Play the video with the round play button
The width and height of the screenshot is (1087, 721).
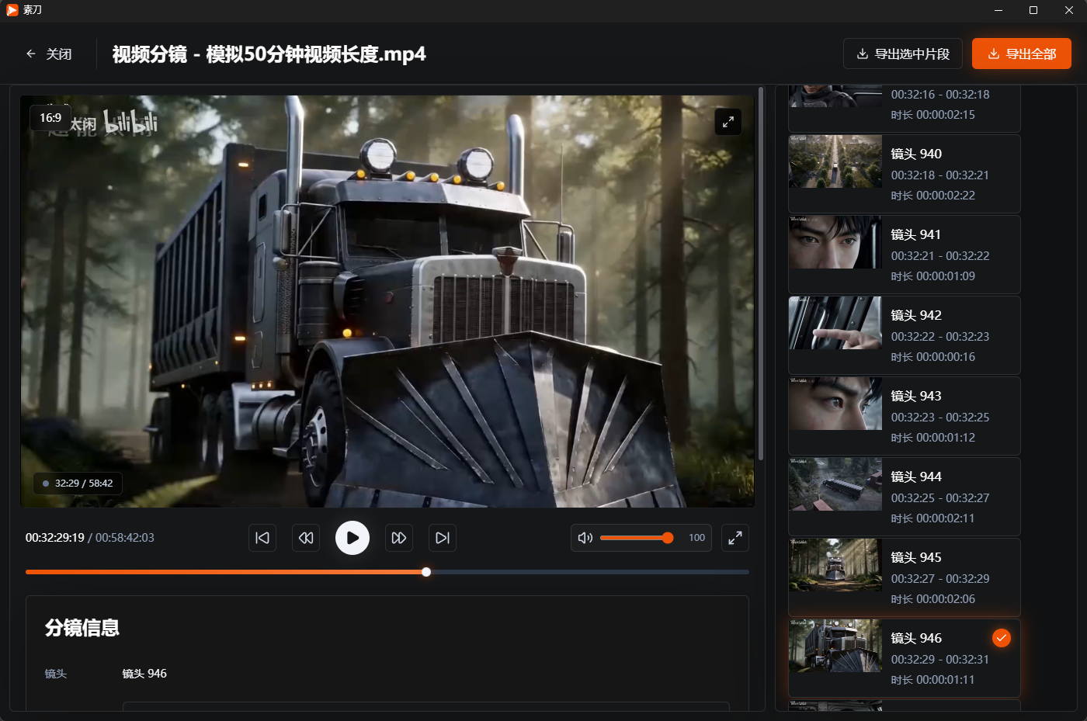click(352, 538)
